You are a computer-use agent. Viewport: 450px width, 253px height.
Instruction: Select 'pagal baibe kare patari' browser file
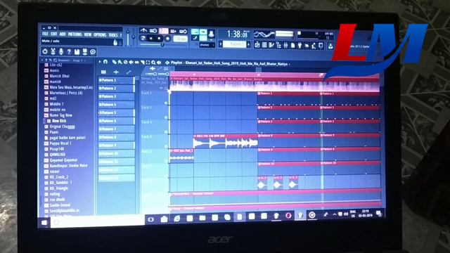[x=67, y=138]
